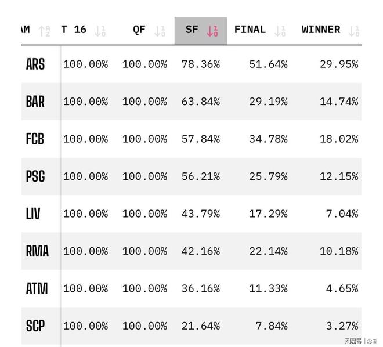Sort table by the SF column header
This screenshot has width=383, height=347.
pos(191,30)
